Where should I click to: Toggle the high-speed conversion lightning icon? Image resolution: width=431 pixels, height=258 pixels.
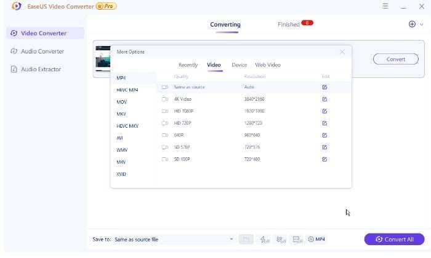265,240
